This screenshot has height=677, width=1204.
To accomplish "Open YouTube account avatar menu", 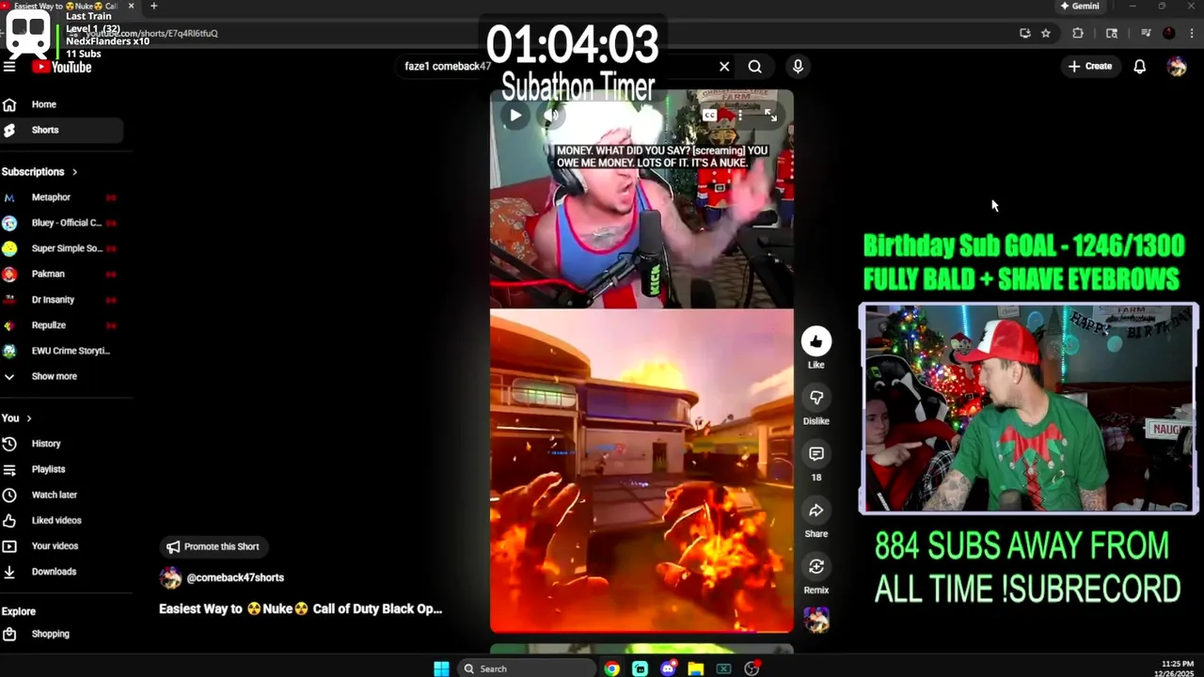I will coord(1177,67).
